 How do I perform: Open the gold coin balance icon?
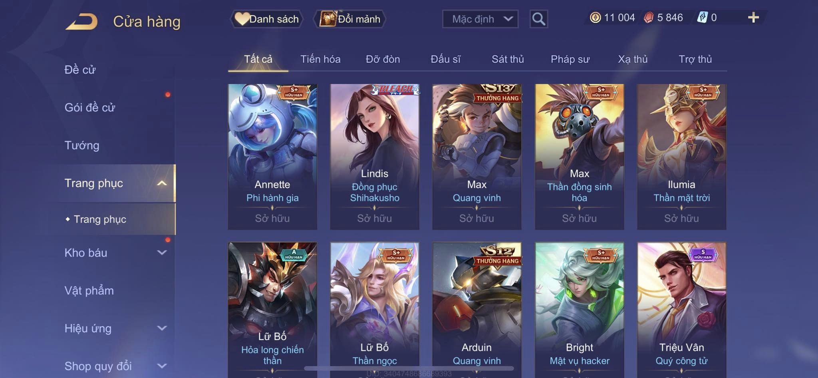coord(595,18)
